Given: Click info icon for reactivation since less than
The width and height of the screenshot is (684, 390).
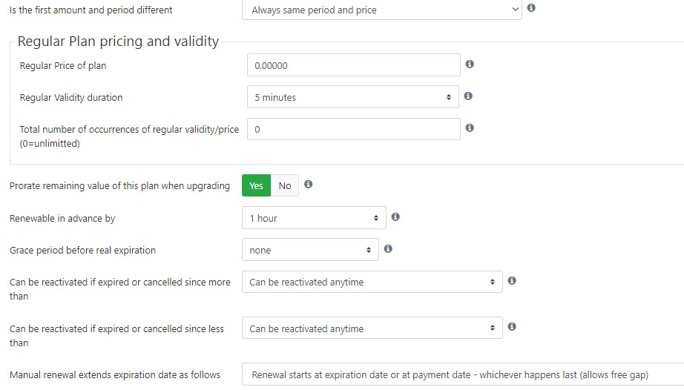Looking at the screenshot, I should point(512,326).
